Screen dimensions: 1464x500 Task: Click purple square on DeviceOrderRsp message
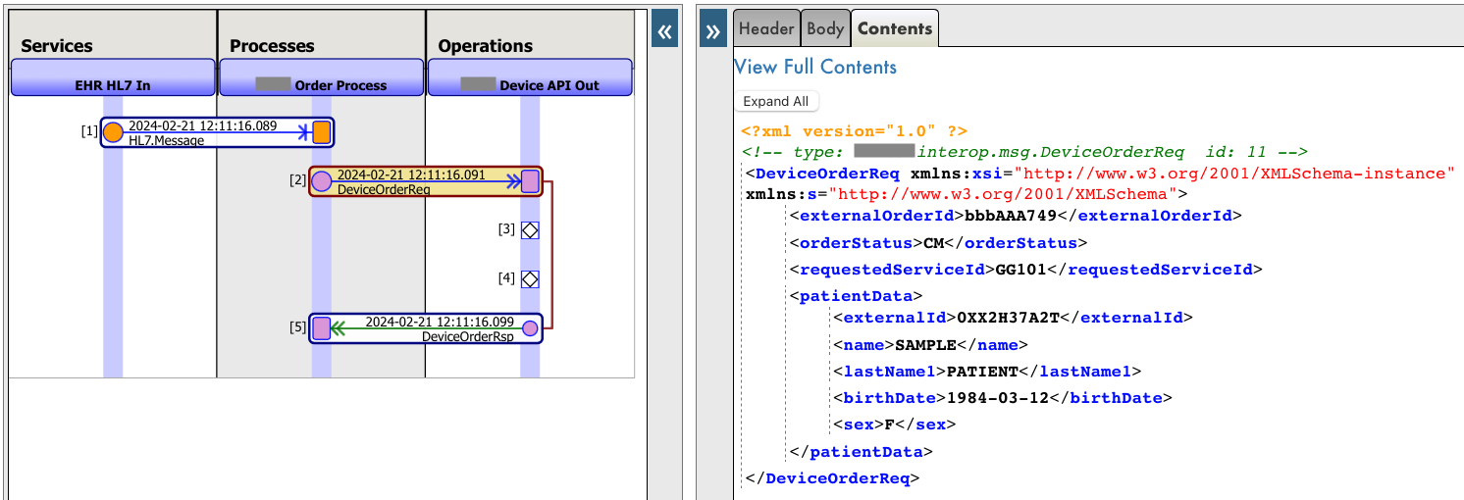click(321, 328)
